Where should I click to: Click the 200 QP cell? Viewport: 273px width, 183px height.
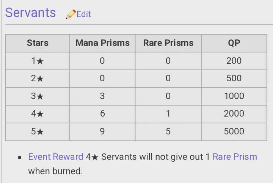pyautogui.click(x=234, y=61)
